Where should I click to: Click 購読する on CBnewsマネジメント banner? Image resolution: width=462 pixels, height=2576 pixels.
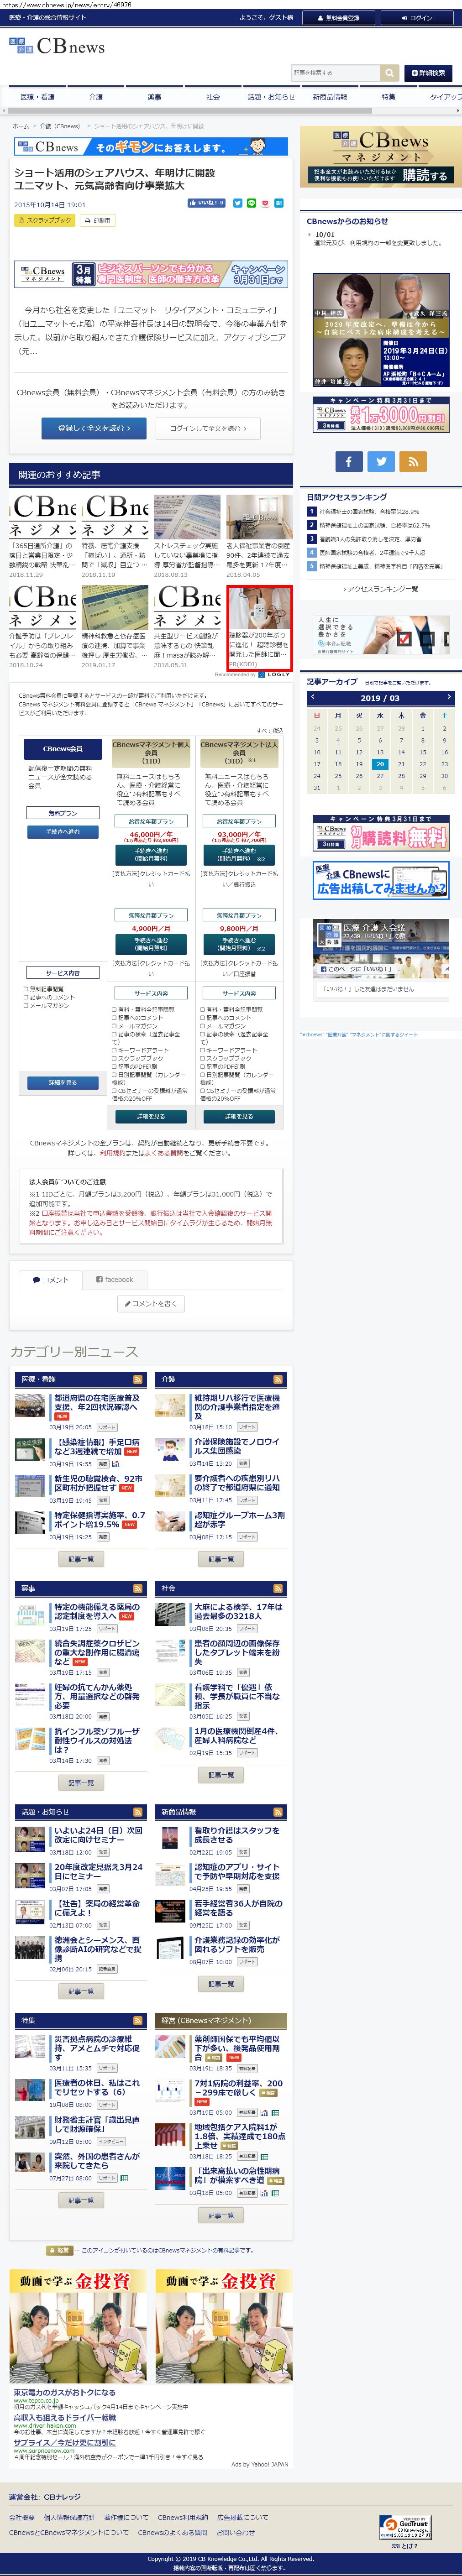425,175
